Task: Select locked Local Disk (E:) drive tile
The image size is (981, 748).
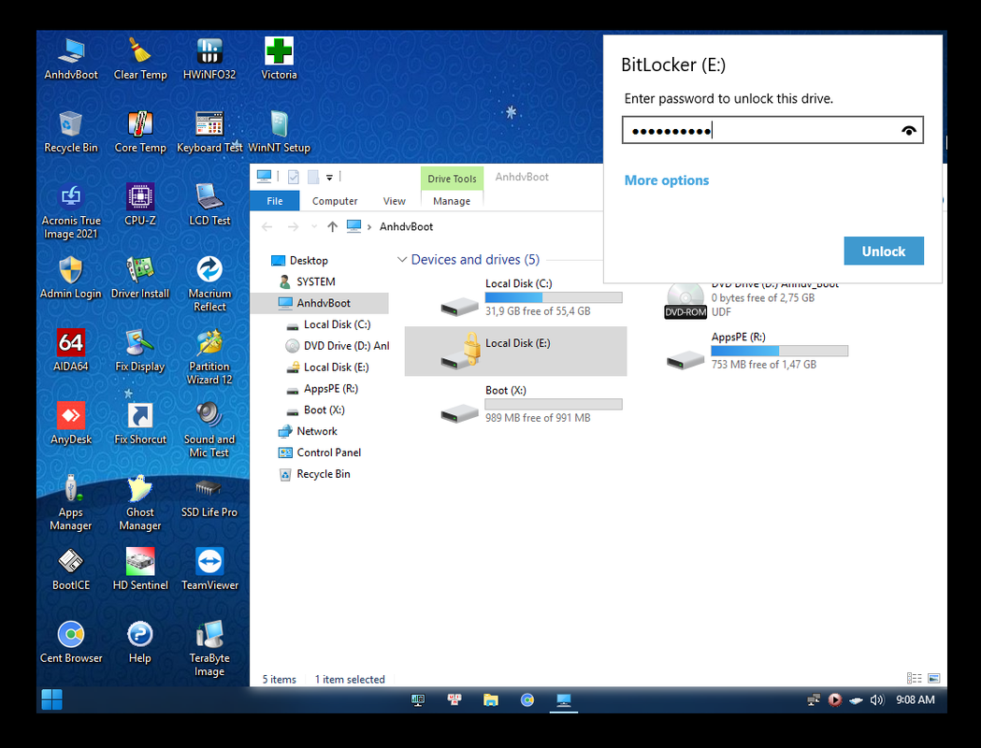Action: (515, 351)
